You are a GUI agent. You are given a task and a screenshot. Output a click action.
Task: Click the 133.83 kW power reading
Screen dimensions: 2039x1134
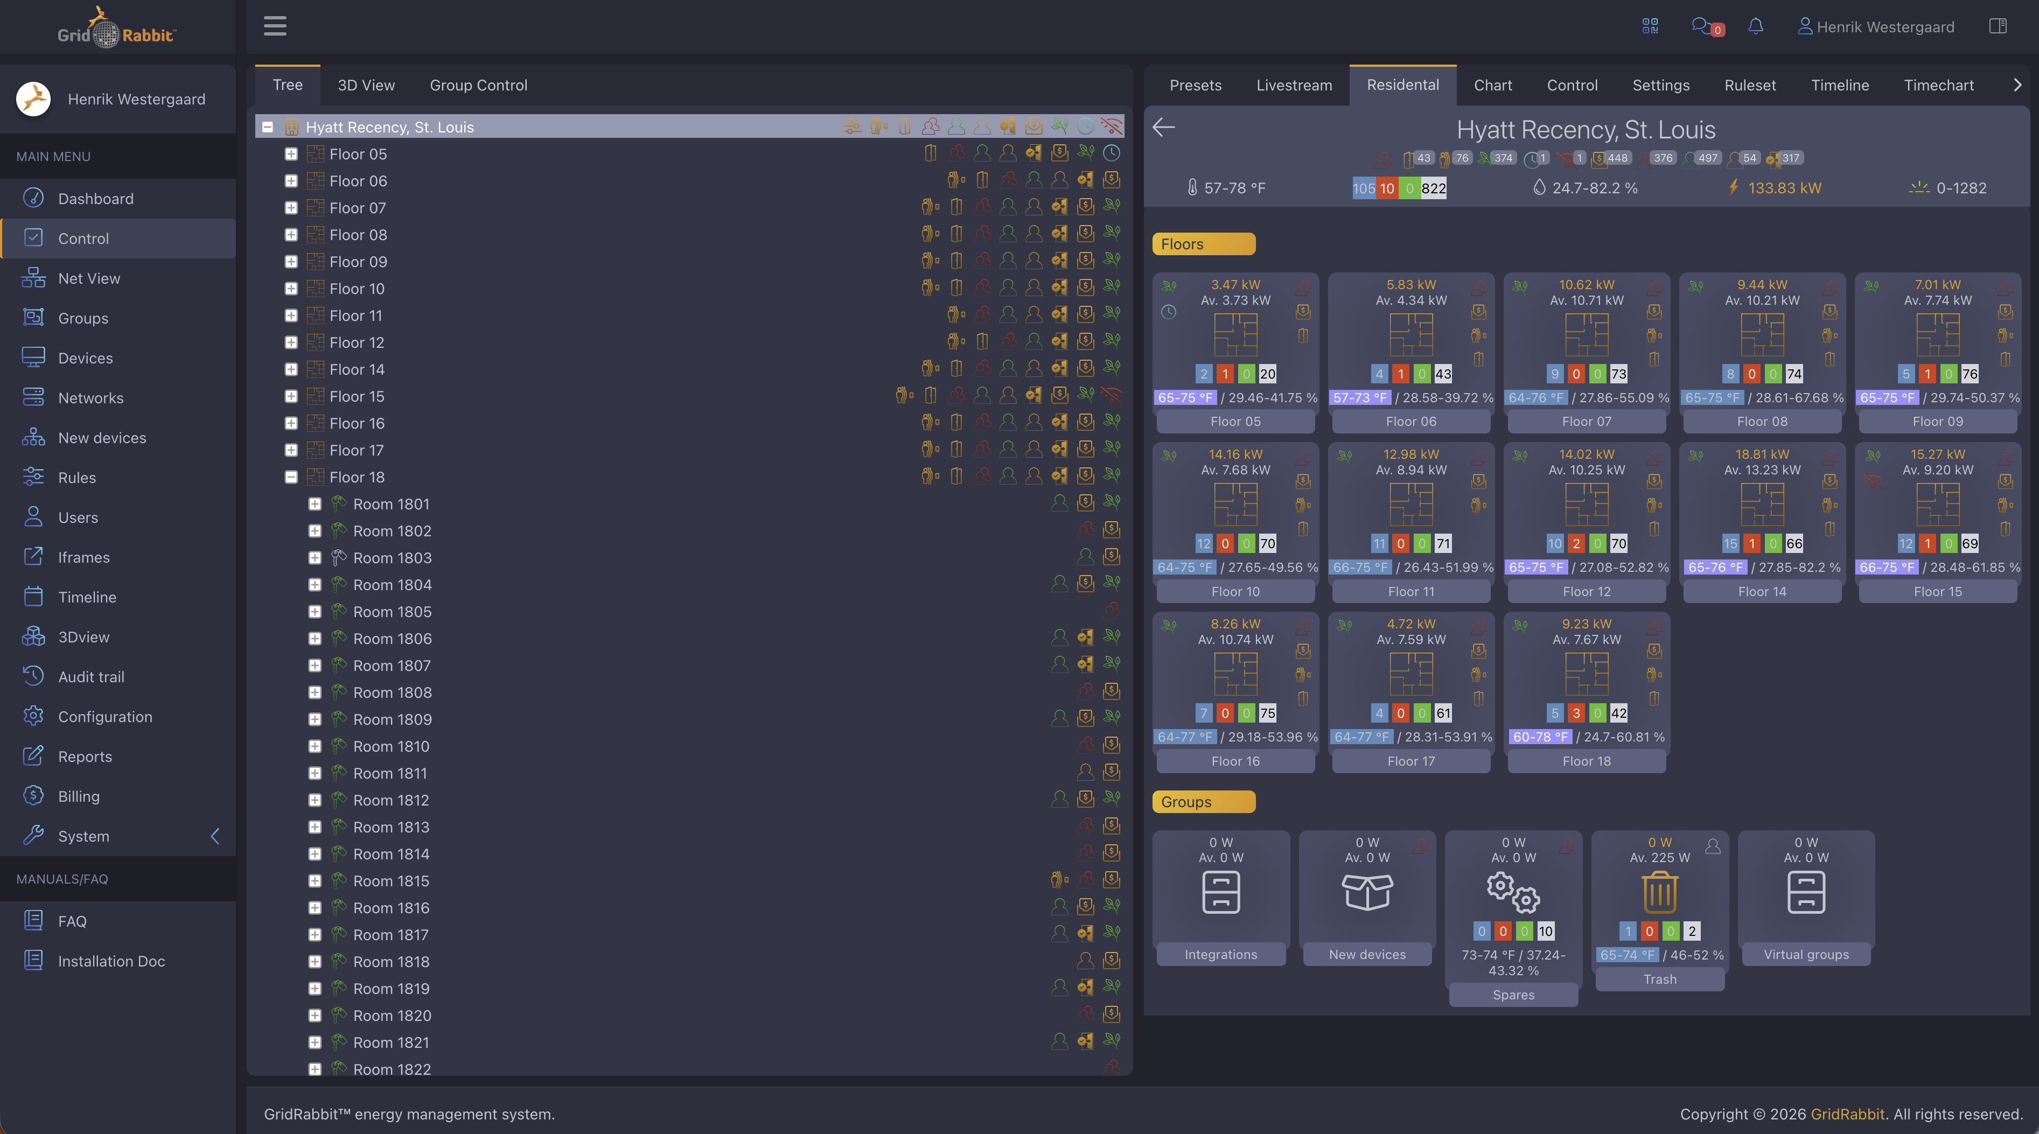pyautogui.click(x=1775, y=187)
